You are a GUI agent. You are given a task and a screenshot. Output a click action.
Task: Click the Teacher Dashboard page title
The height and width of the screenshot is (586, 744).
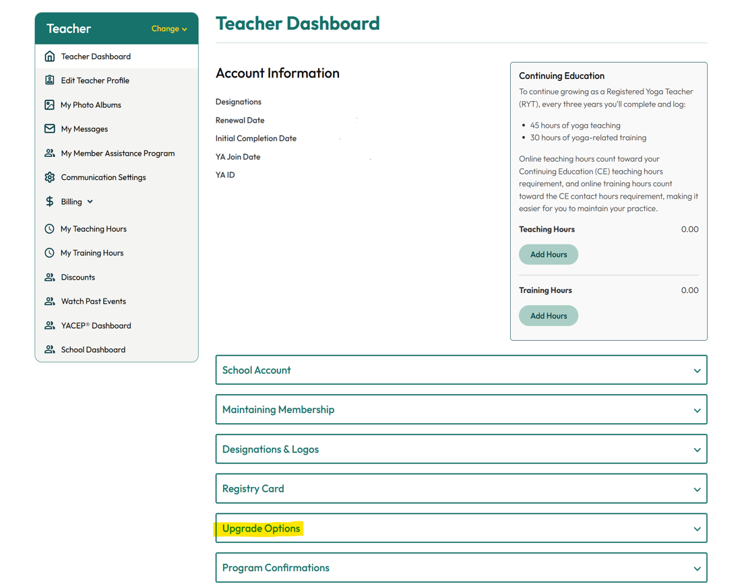coord(298,24)
